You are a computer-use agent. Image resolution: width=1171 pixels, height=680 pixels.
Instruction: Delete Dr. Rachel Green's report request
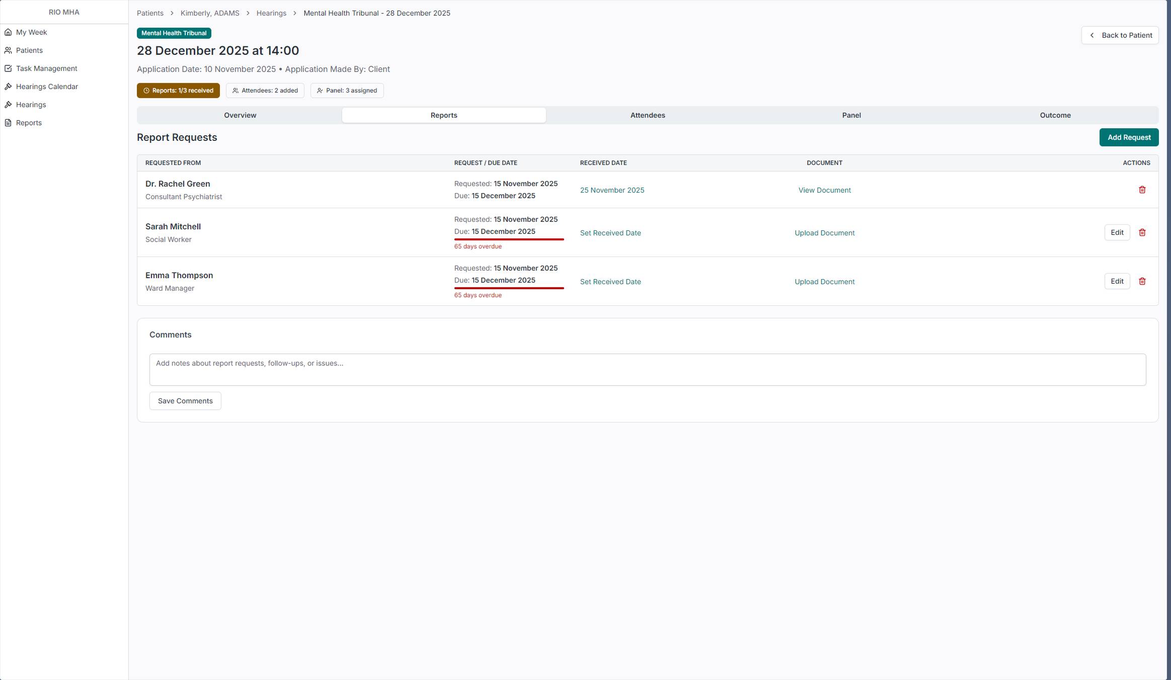[1142, 190]
